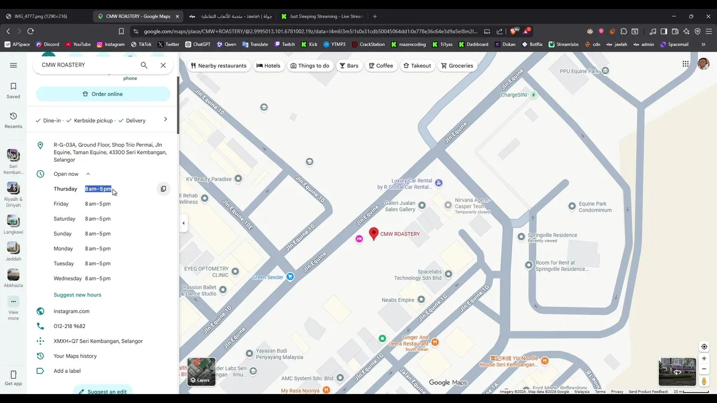Clear the CMW ROASTERY search
717x403 pixels.
pos(163,65)
